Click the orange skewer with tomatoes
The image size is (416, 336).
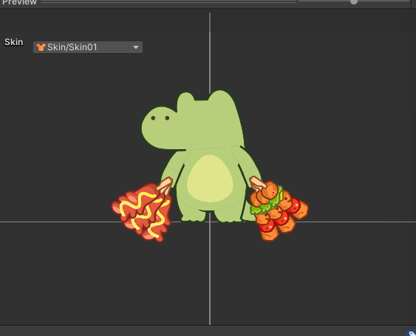click(279, 210)
